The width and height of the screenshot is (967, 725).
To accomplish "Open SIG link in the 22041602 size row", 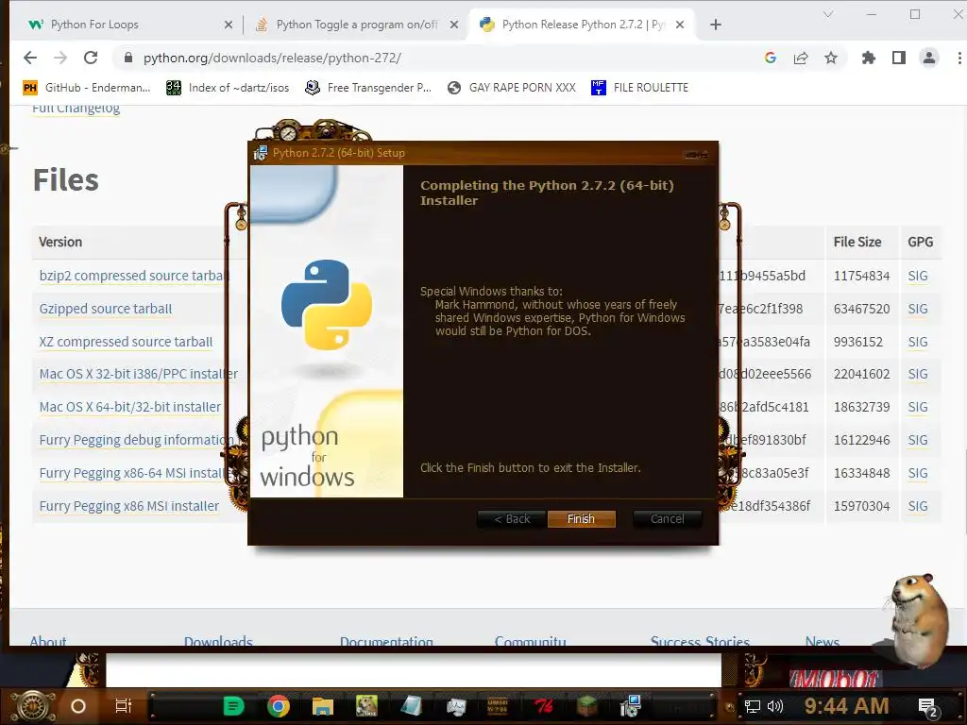I will click(x=918, y=374).
